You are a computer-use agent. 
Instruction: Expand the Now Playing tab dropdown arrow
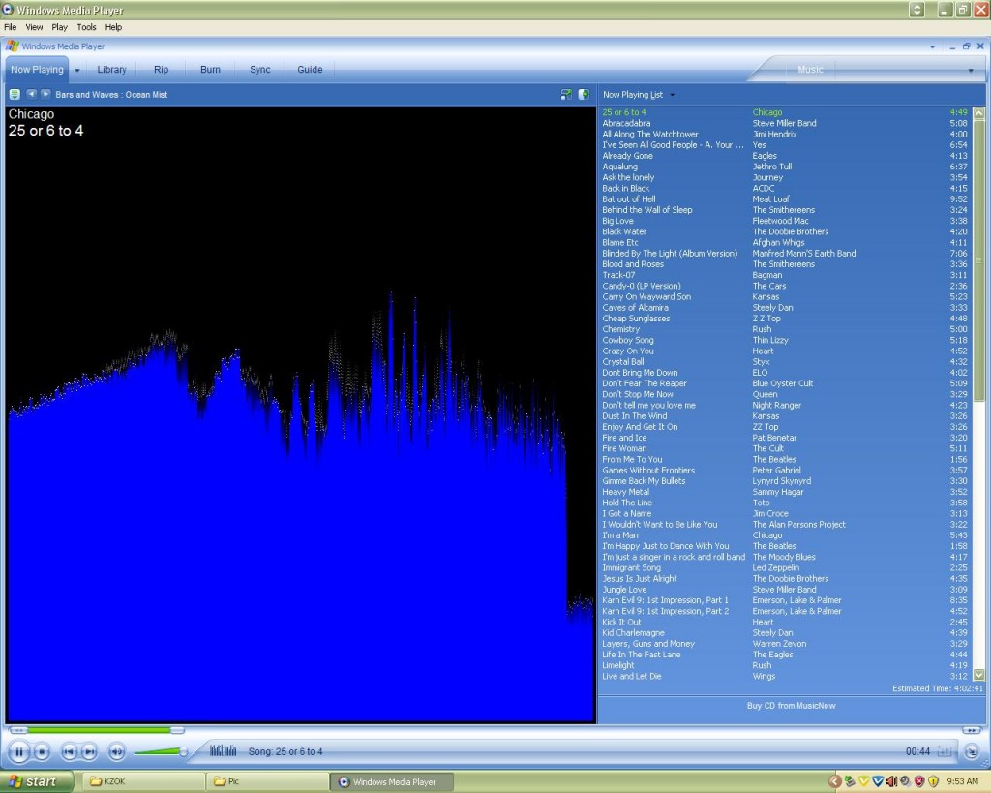coord(77,70)
